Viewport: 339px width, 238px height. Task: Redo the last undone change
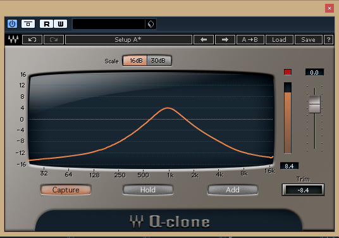(x=54, y=40)
